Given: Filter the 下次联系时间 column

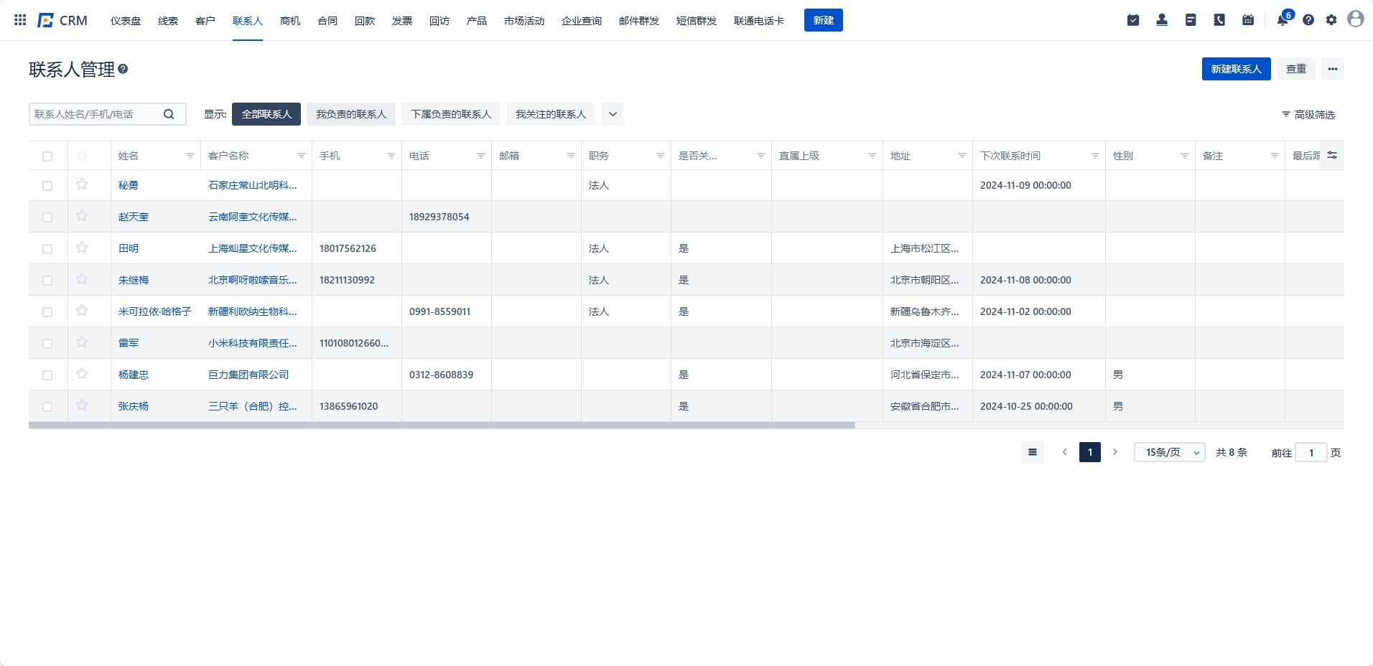Looking at the screenshot, I should point(1095,156).
